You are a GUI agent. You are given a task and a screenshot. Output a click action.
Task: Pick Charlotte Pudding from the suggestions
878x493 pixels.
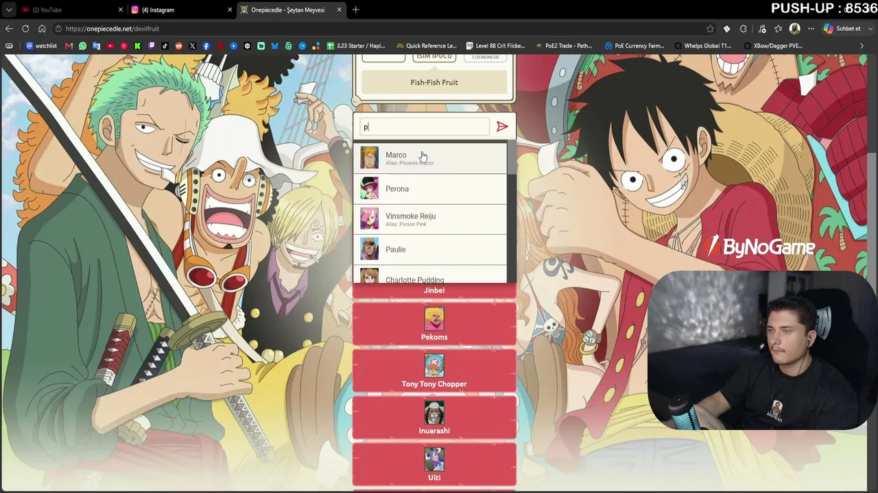click(430, 274)
